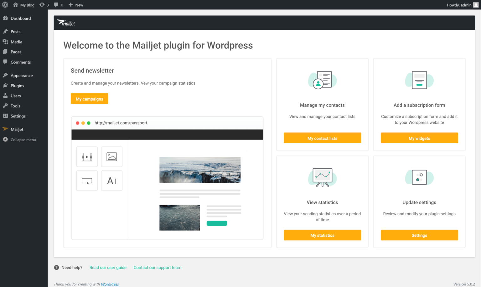Select the Users icon in the sidebar

6,96
